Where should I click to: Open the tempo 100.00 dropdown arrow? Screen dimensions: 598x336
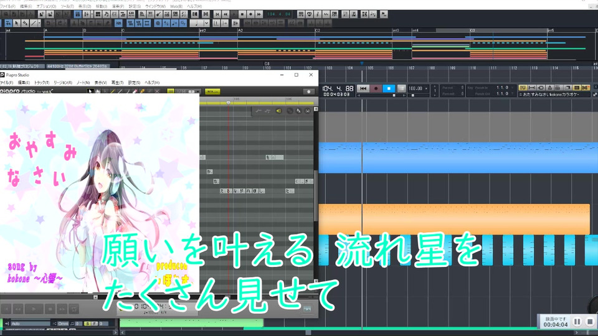pyautogui.click(x=426, y=88)
